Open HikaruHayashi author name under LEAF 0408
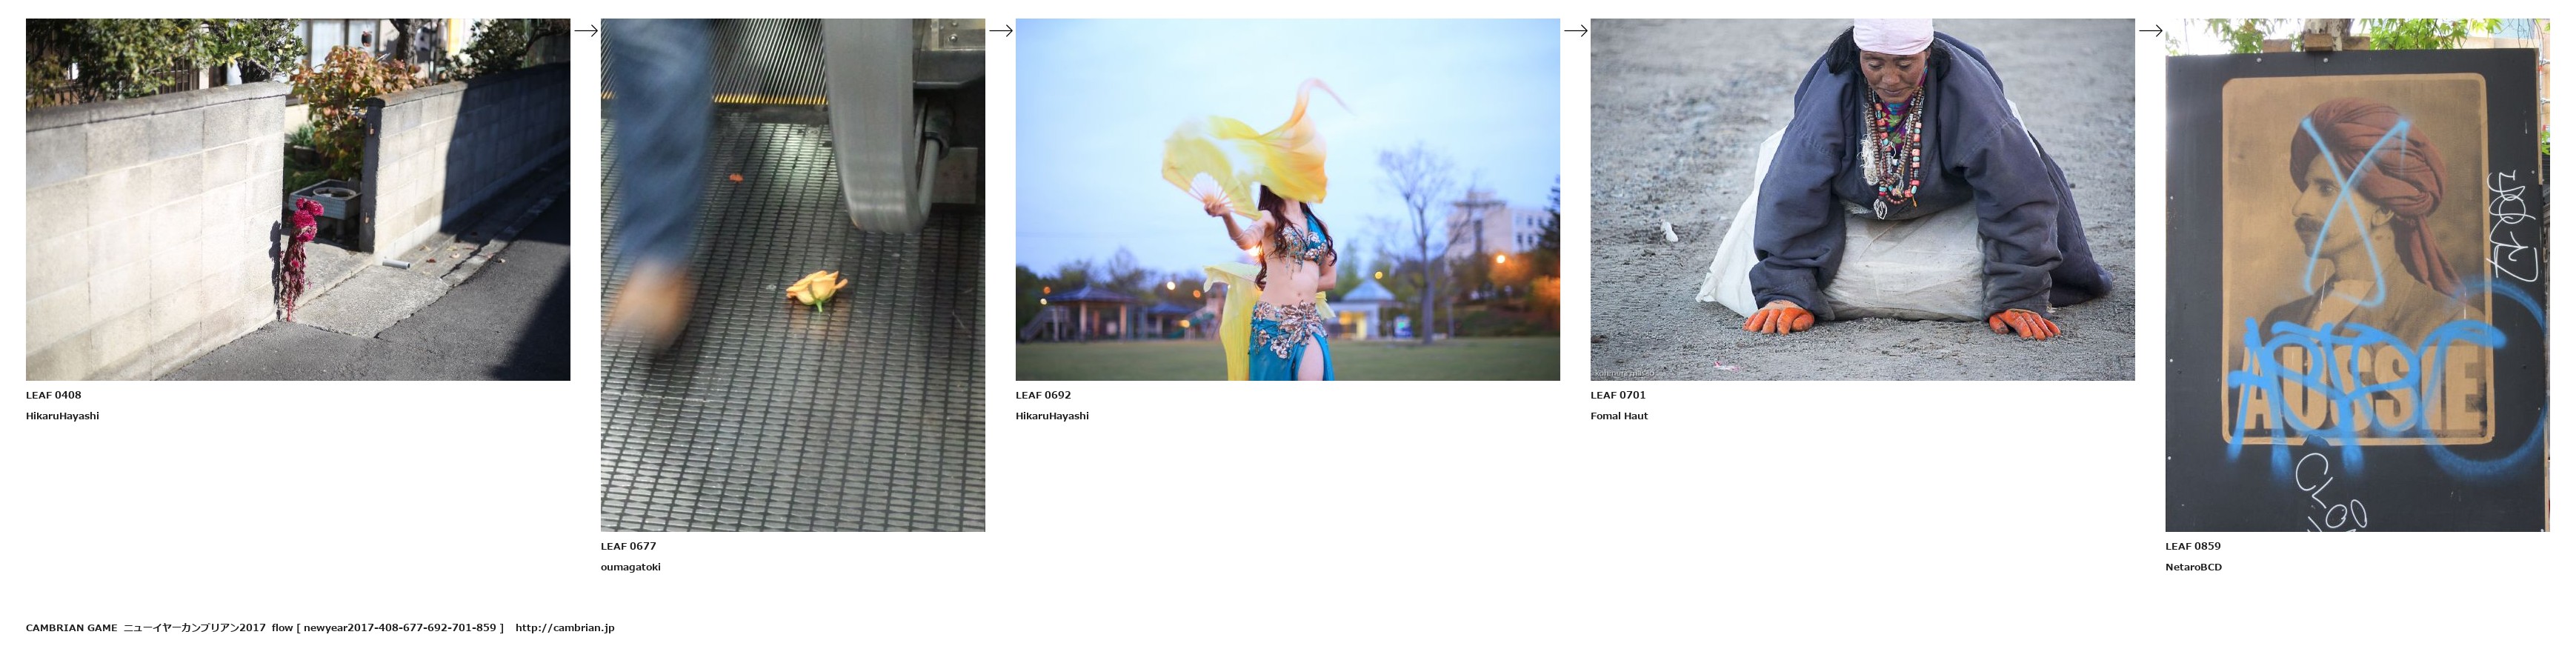The width and height of the screenshot is (2576, 646). (62, 416)
